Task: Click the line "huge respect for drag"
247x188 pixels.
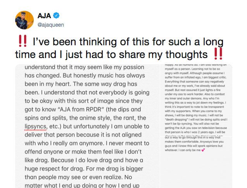Action: click(x=84, y=169)
